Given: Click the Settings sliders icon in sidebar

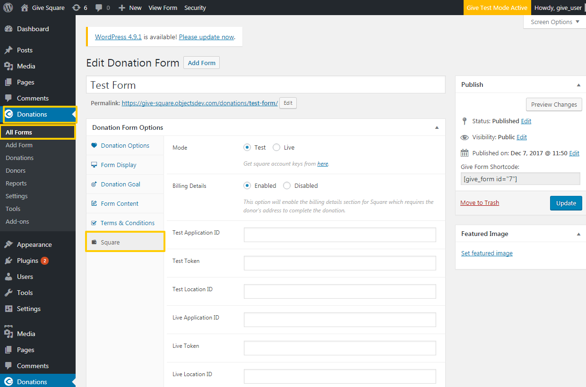Looking at the screenshot, I should (9, 309).
